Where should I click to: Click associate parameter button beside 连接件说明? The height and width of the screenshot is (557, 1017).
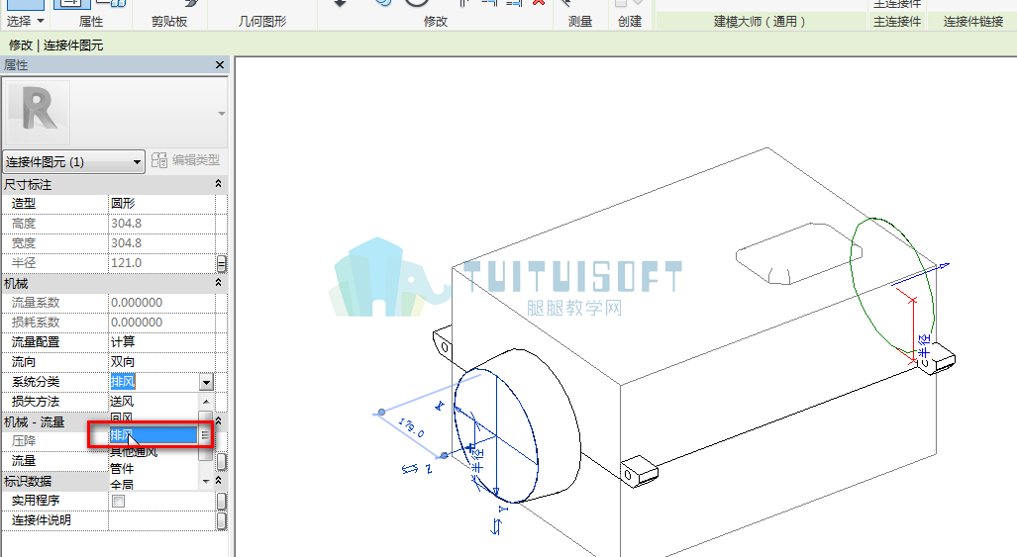pyautogui.click(x=221, y=520)
